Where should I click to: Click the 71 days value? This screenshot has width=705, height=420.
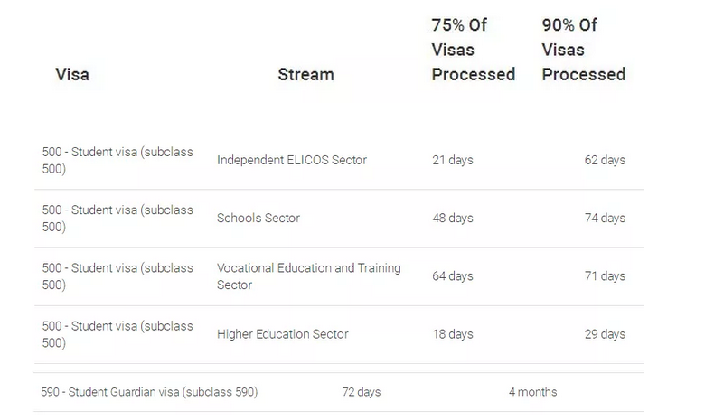[x=605, y=276]
